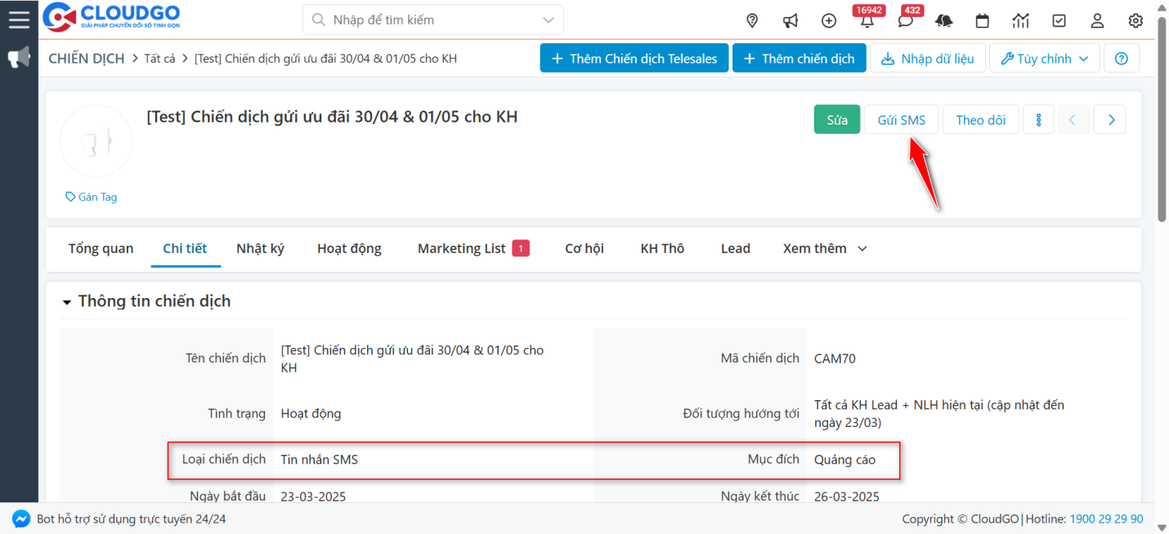Click the help question mark button
The image size is (1169, 534).
pyautogui.click(x=1121, y=59)
